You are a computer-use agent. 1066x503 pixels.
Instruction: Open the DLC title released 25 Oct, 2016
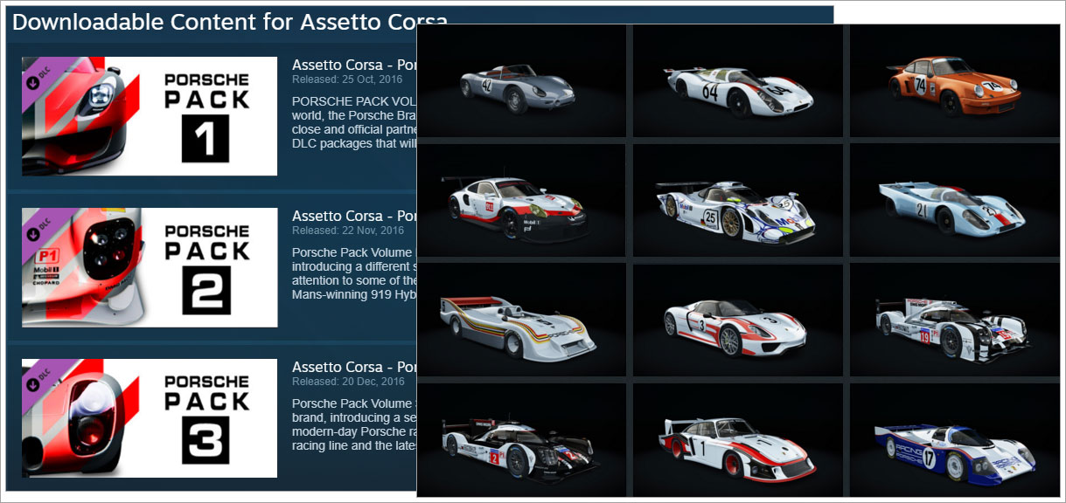[354, 65]
